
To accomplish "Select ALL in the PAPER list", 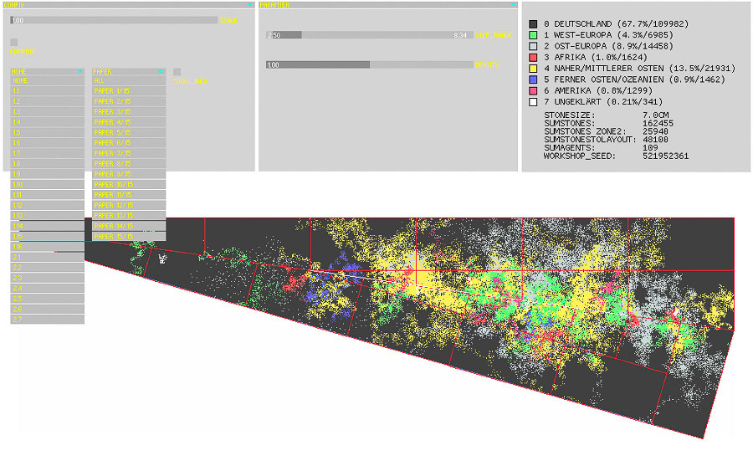I will [x=129, y=80].
